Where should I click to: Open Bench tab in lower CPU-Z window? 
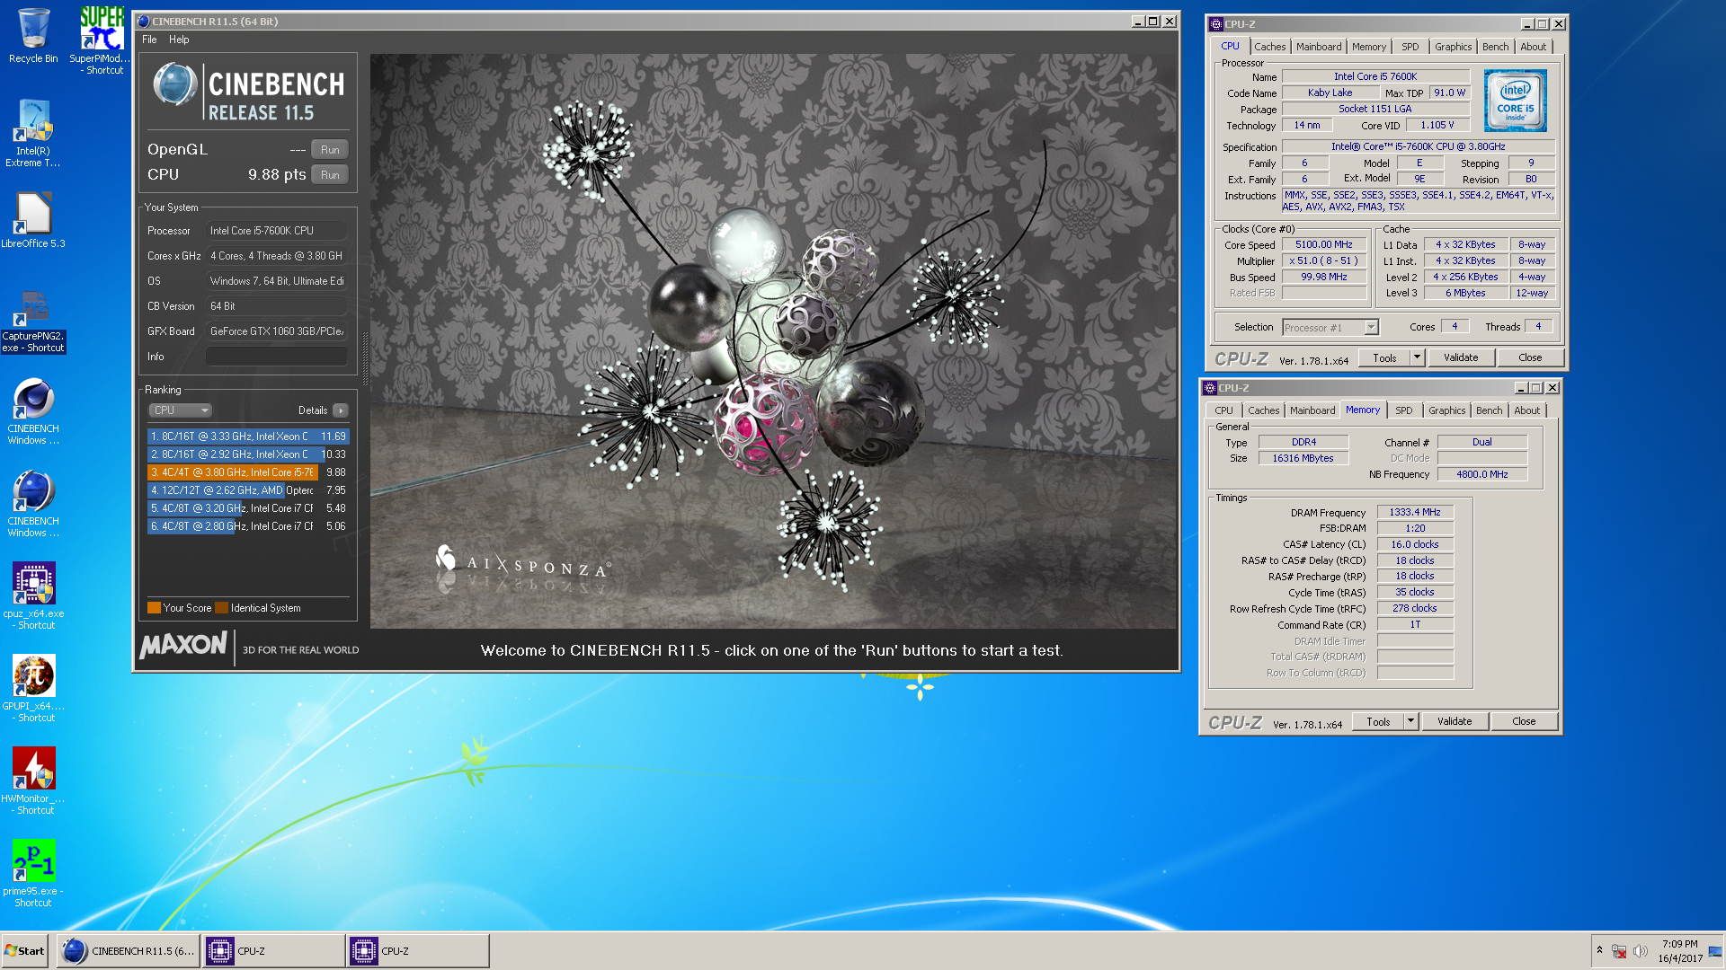pyautogui.click(x=1490, y=410)
